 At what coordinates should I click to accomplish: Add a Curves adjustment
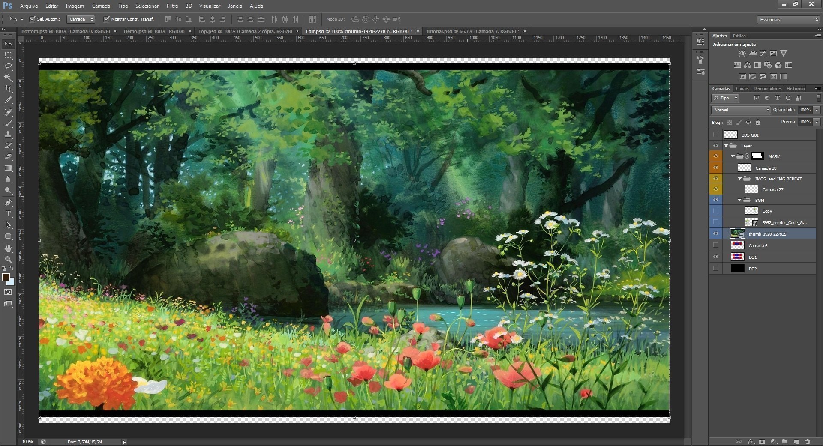pos(763,54)
